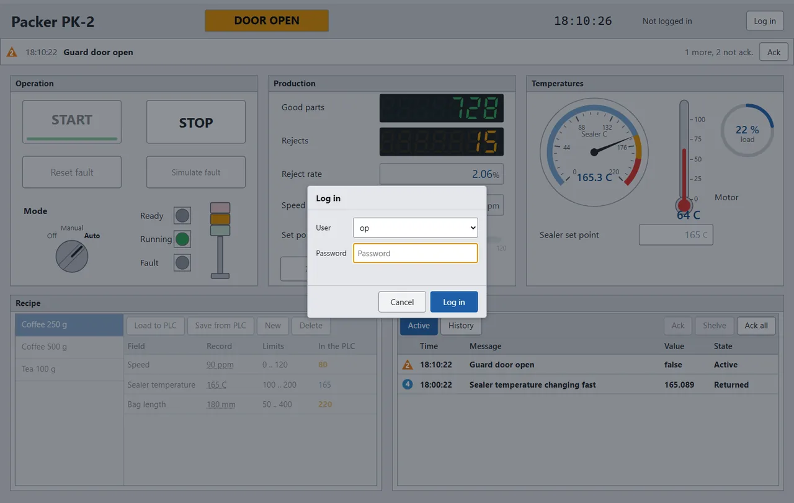This screenshot has width=794, height=503.
Task: Acknowledge alarm with banner Ack button
Action: (x=774, y=52)
